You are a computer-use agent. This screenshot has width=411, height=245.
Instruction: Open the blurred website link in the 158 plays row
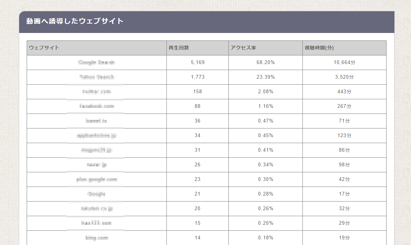[x=97, y=91]
